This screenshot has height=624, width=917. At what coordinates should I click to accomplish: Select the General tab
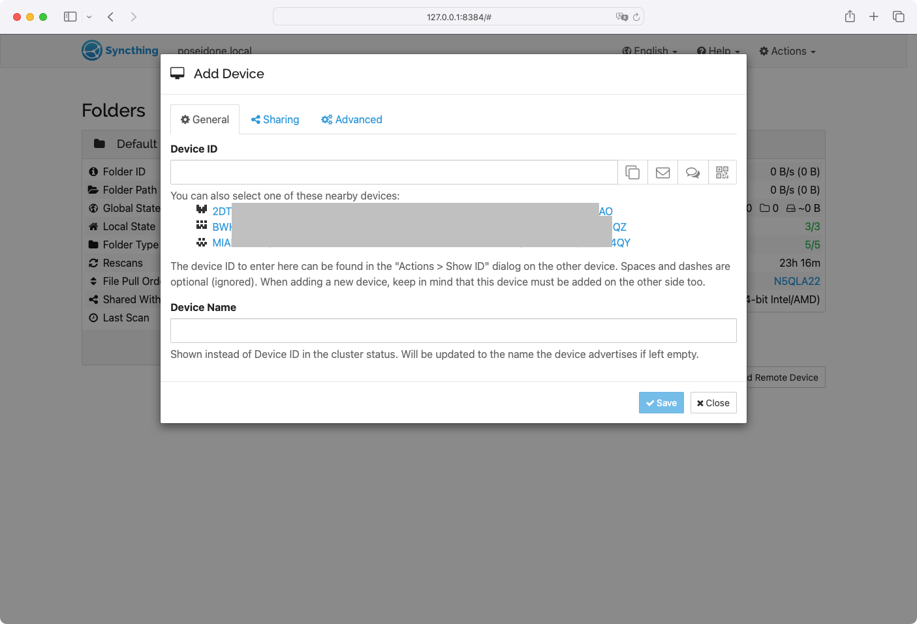pyautogui.click(x=205, y=119)
